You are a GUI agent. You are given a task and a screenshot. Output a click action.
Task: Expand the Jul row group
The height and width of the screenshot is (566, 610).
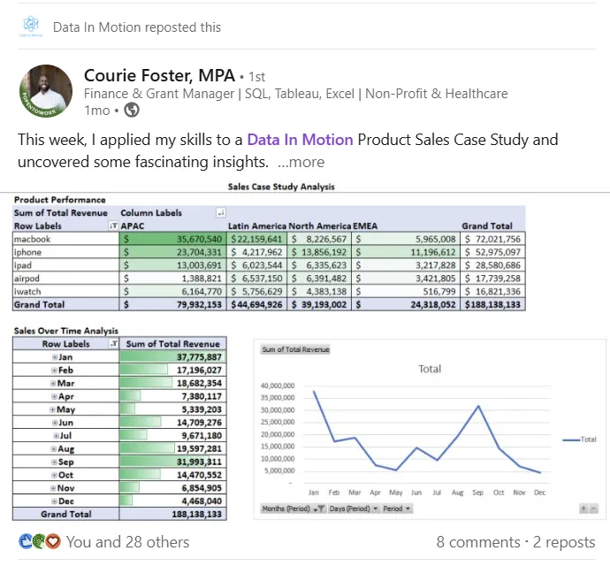(x=57, y=436)
